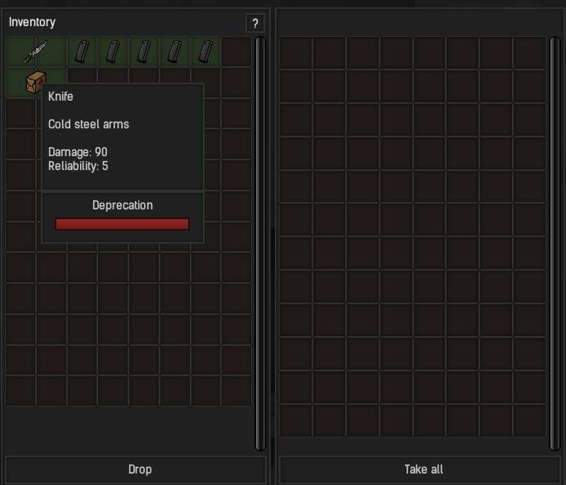This screenshot has width=566, height=485.
Task: Select the third ammo magazine
Action: coord(144,52)
